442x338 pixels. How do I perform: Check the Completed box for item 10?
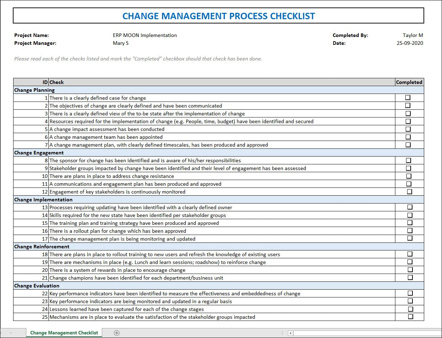click(409, 175)
